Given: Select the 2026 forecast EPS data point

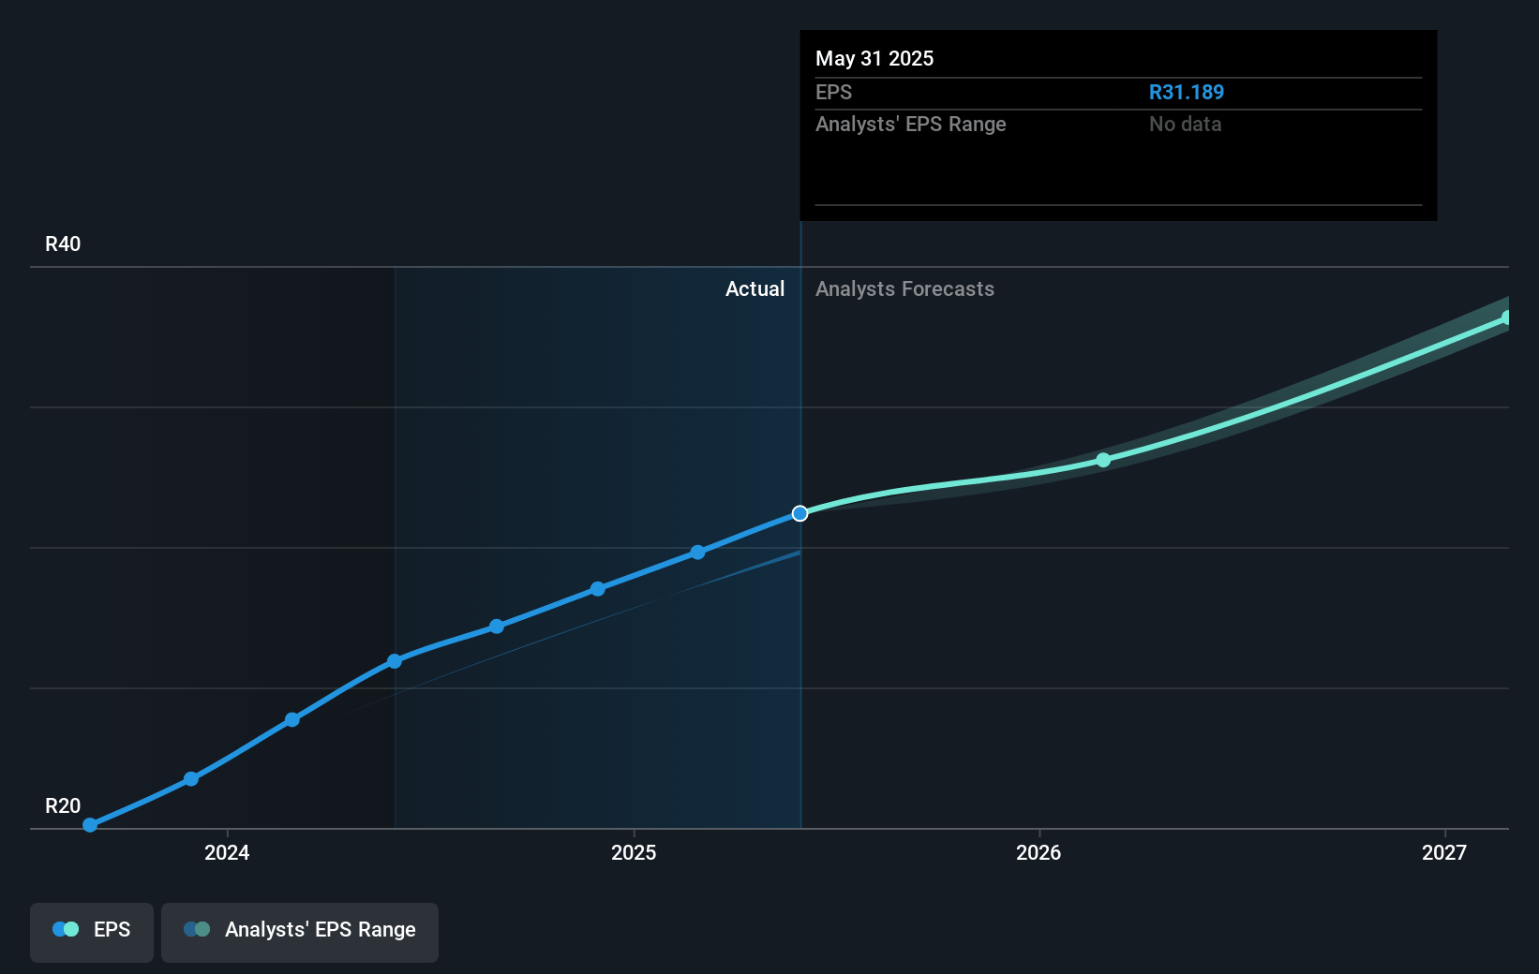Looking at the screenshot, I should [1103, 460].
